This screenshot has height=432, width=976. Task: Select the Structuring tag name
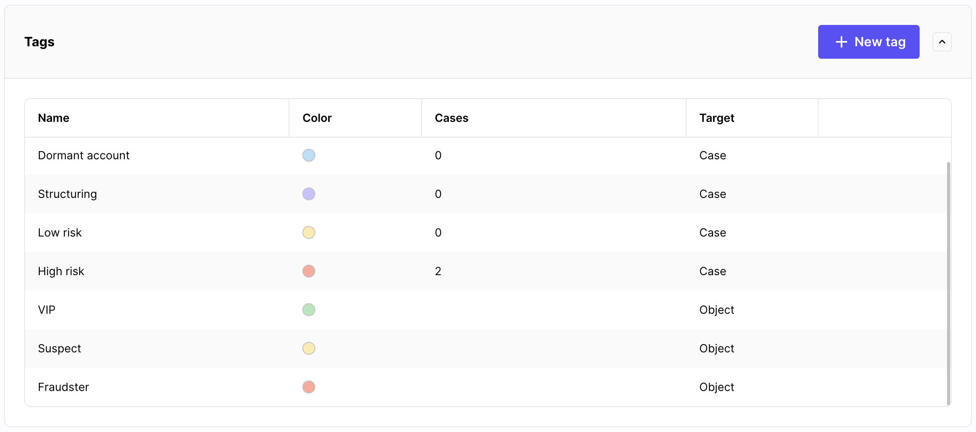tap(67, 194)
